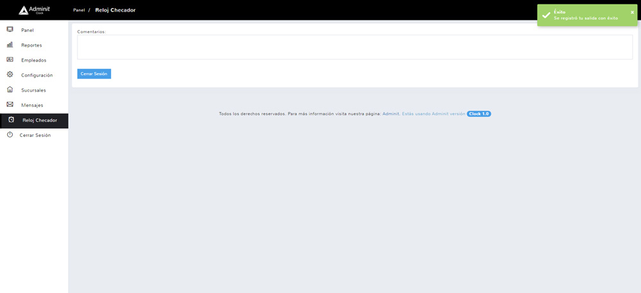This screenshot has width=641, height=293.
Task: Click the envelope icon for Mensajes
Action: (10, 104)
